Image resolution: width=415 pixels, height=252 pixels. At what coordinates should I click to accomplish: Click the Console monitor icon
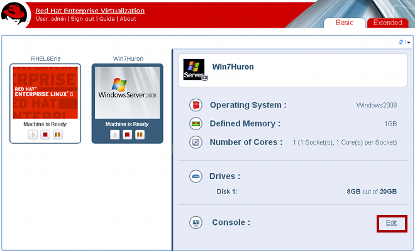tap(196, 222)
